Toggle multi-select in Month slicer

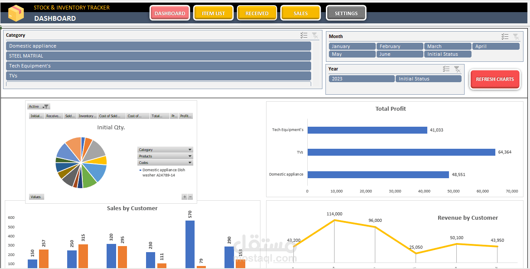505,37
